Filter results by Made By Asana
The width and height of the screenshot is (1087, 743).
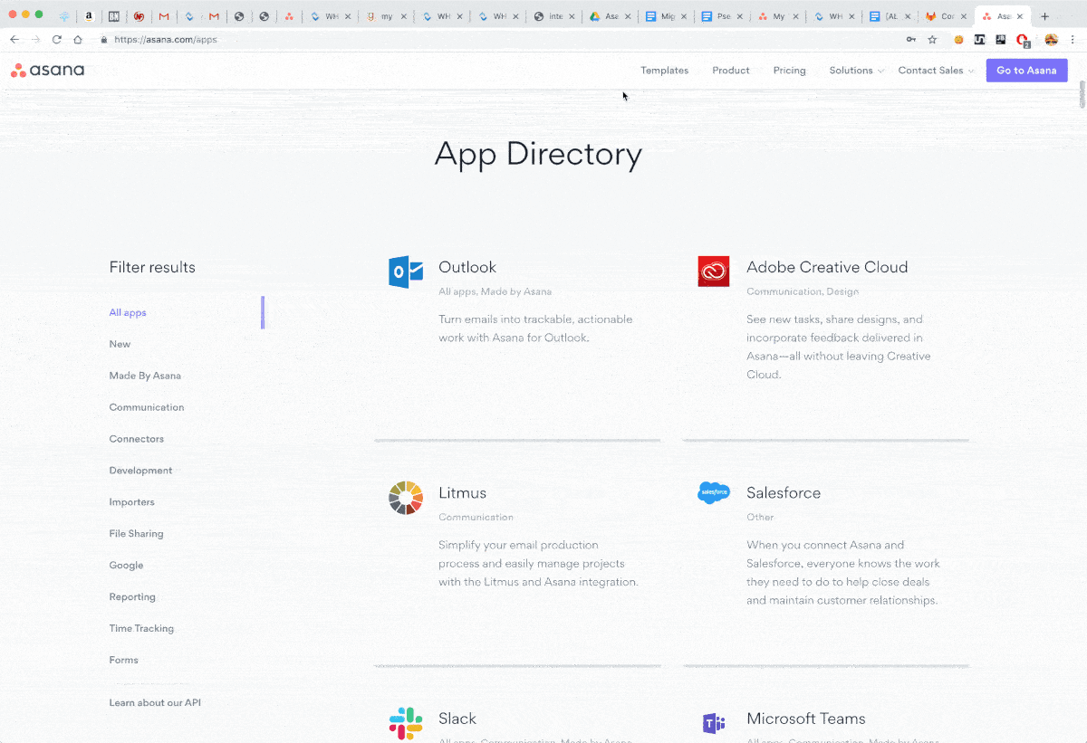point(145,376)
